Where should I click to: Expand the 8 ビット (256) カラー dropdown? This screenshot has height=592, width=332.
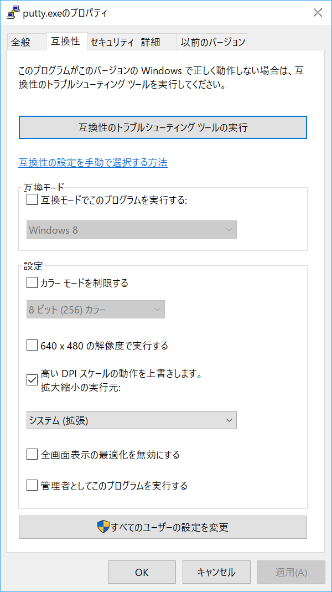coord(95,309)
